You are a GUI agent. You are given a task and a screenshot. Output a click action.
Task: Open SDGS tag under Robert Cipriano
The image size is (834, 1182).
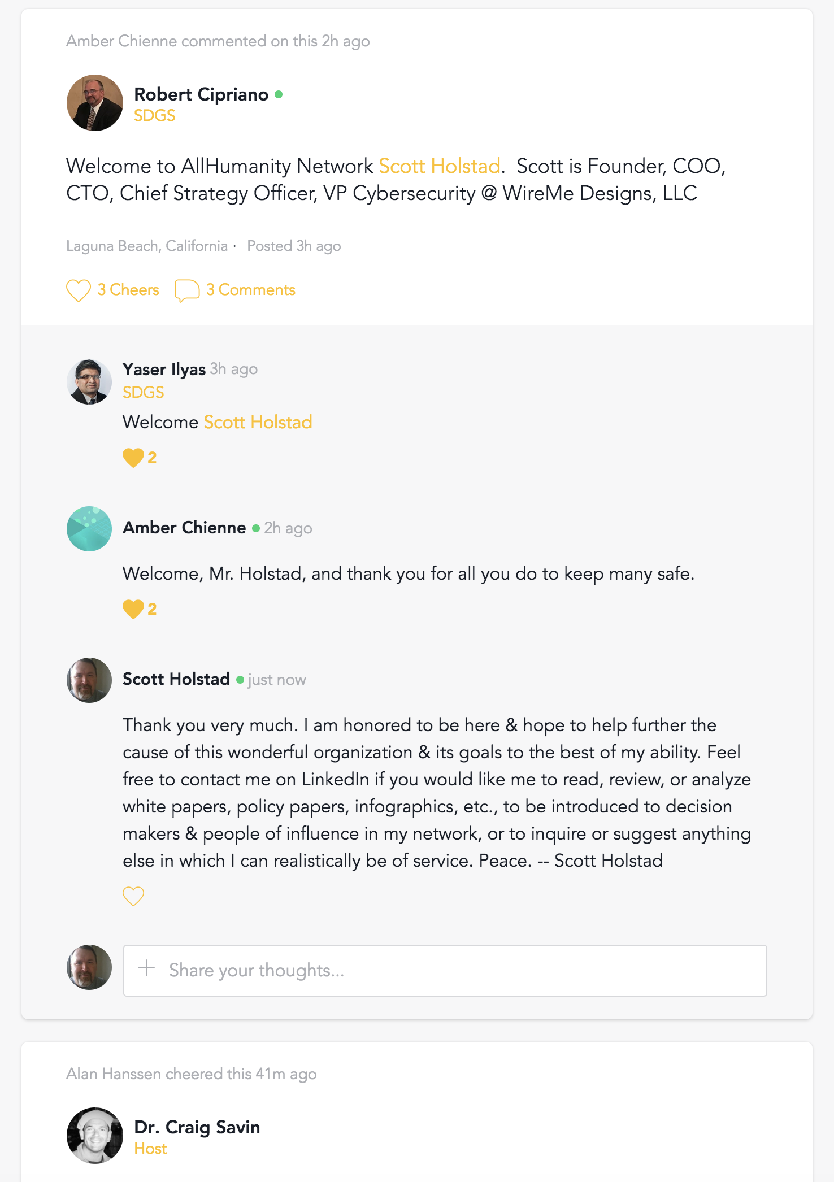tap(154, 116)
